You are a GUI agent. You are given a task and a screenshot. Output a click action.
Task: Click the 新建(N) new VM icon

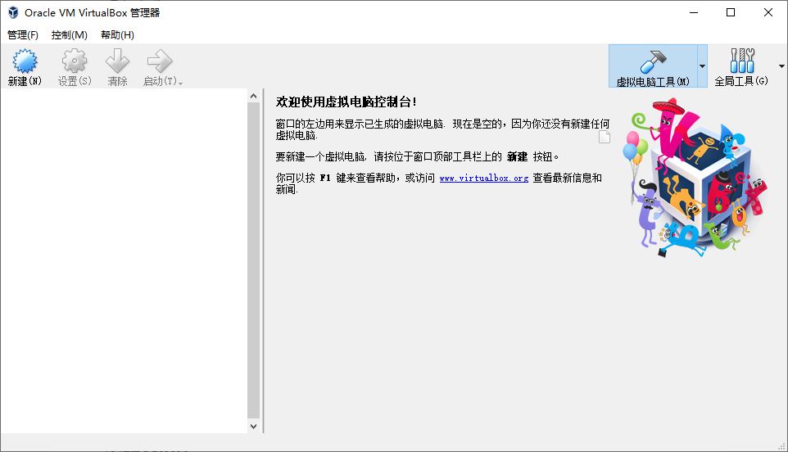point(25,61)
